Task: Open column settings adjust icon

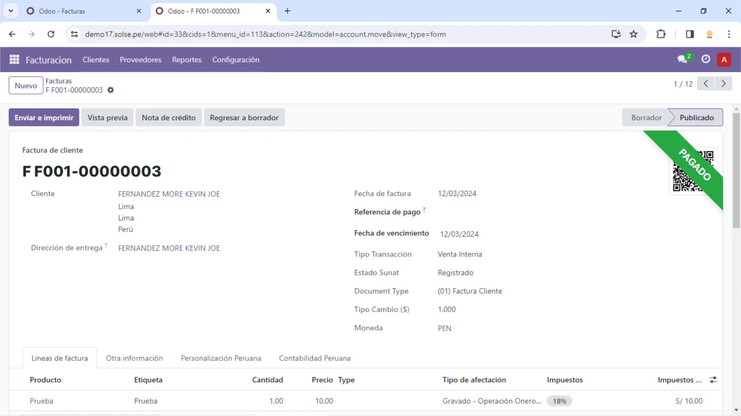Action: click(x=713, y=380)
